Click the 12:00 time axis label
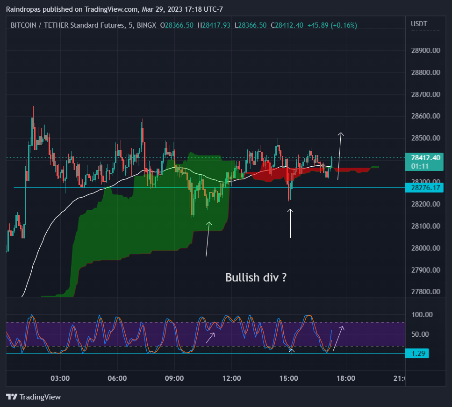Image resolution: width=452 pixels, height=407 pixels. [231, 378]
